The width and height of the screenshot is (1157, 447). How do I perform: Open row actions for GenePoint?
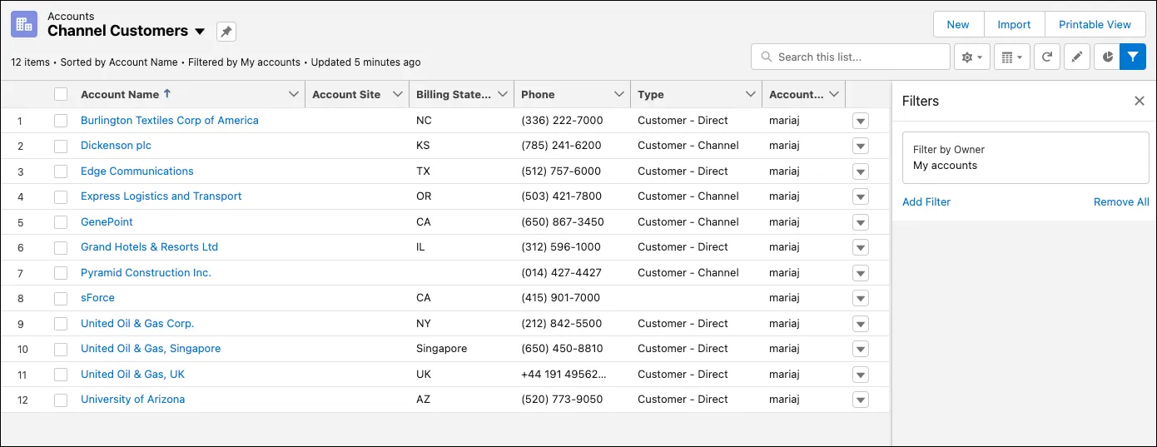861,222
